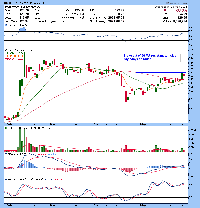The image size is (200, 208).
Task: Click the P/E value 422.89
Action: point(119,10)
